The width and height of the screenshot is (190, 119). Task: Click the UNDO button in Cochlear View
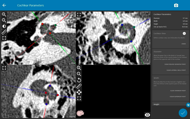click(184, 44)
